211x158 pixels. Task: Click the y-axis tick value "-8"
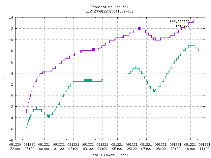point(11,140)
